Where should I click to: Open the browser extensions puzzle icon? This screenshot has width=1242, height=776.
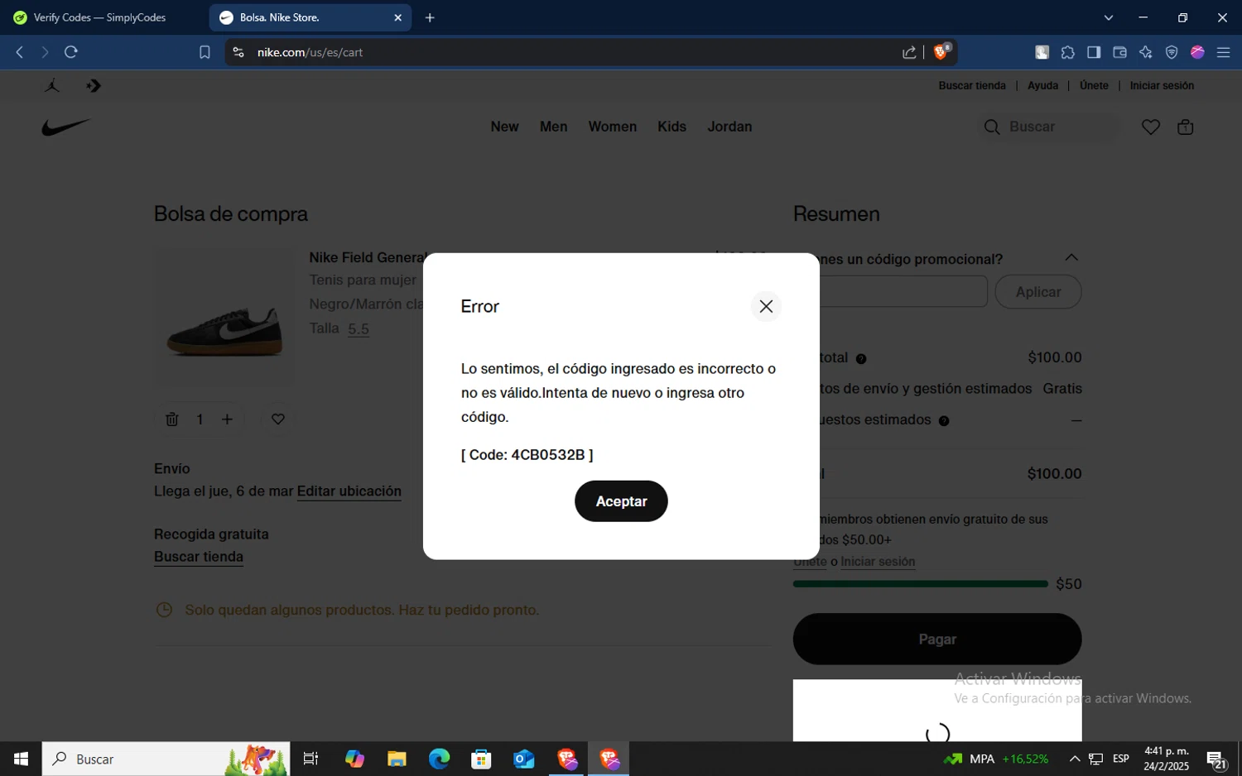(x=1068, y=52)
